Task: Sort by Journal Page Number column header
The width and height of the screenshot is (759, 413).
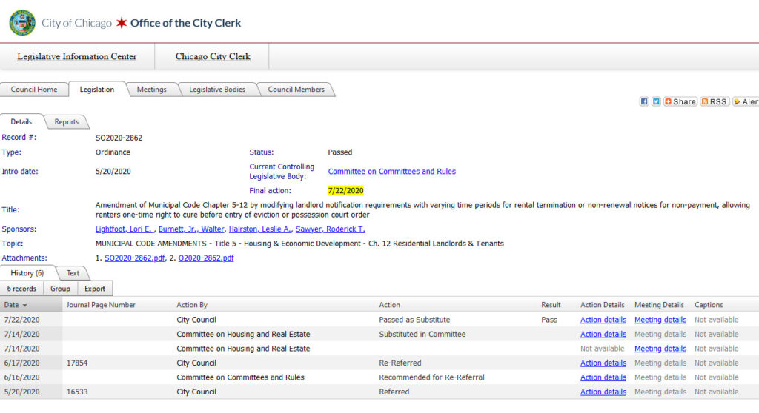Action: (101, 305)
